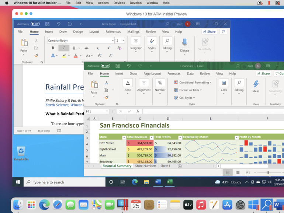
Task: Click Cut scissors icon in Word
Action: [36, 41]
